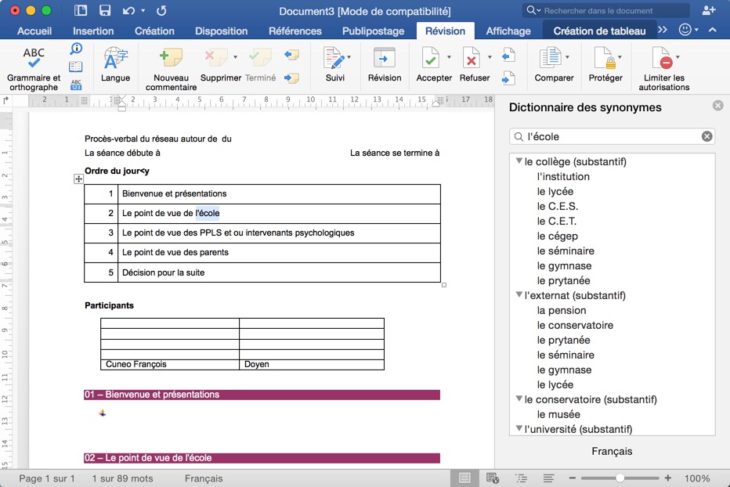Jump to the next tracked change
This screenshot has height=487, width=730.
(x=508, y=78)
